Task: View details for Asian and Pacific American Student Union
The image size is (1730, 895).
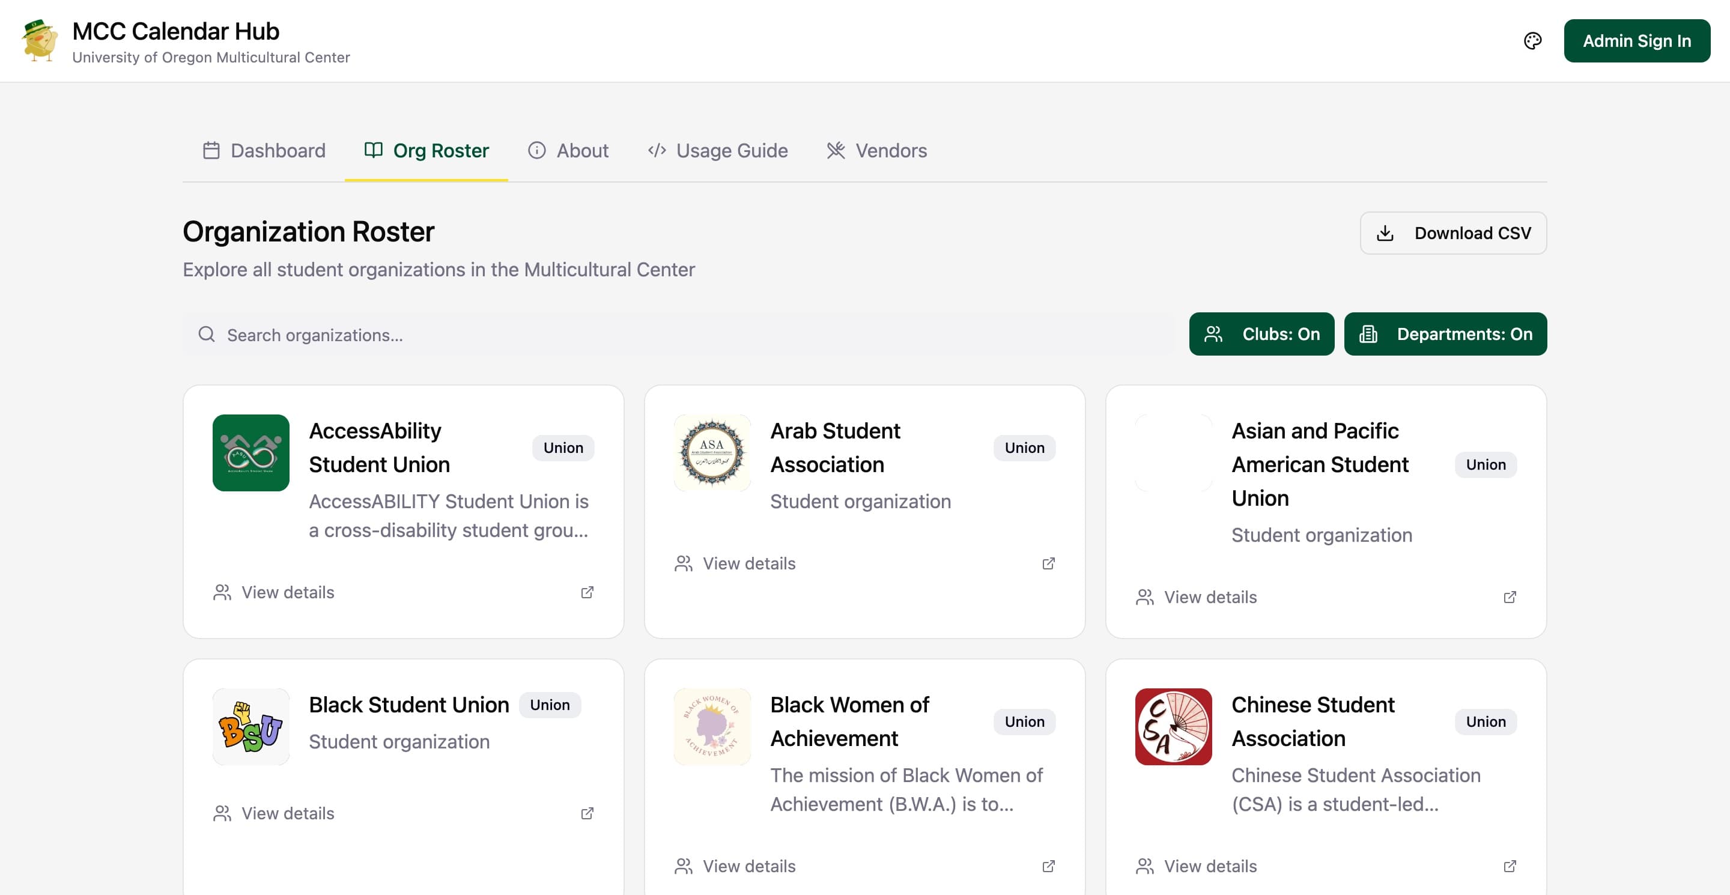Action: click(1197, 597)
